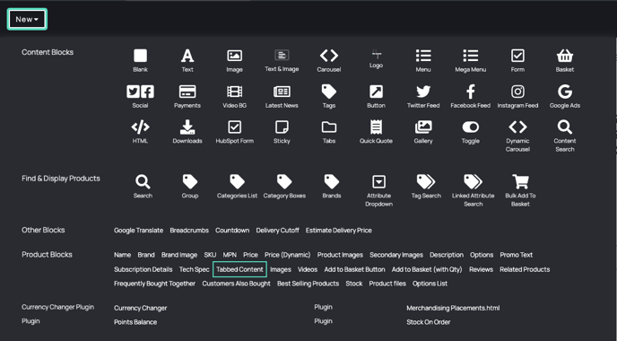This screenshot has height=341, width=617.
Task: Insert a Tabs block
Action: click(x=329, y=132)
